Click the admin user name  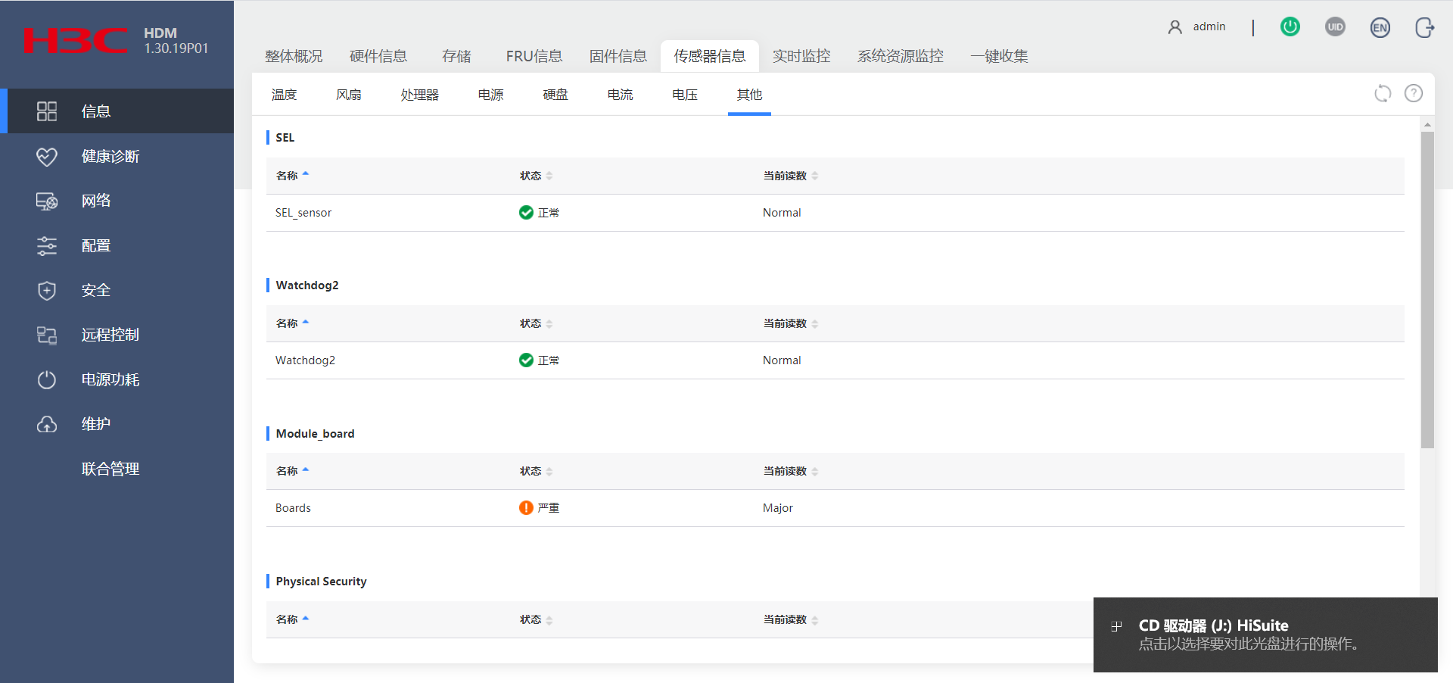[1209, 27]
